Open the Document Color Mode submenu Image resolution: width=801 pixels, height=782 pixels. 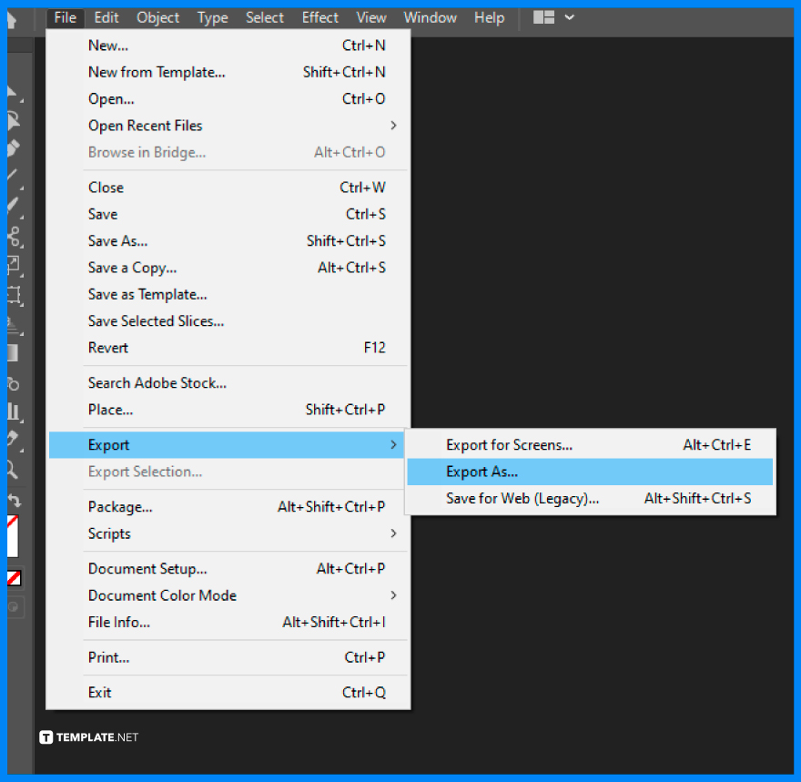[162, 595]
